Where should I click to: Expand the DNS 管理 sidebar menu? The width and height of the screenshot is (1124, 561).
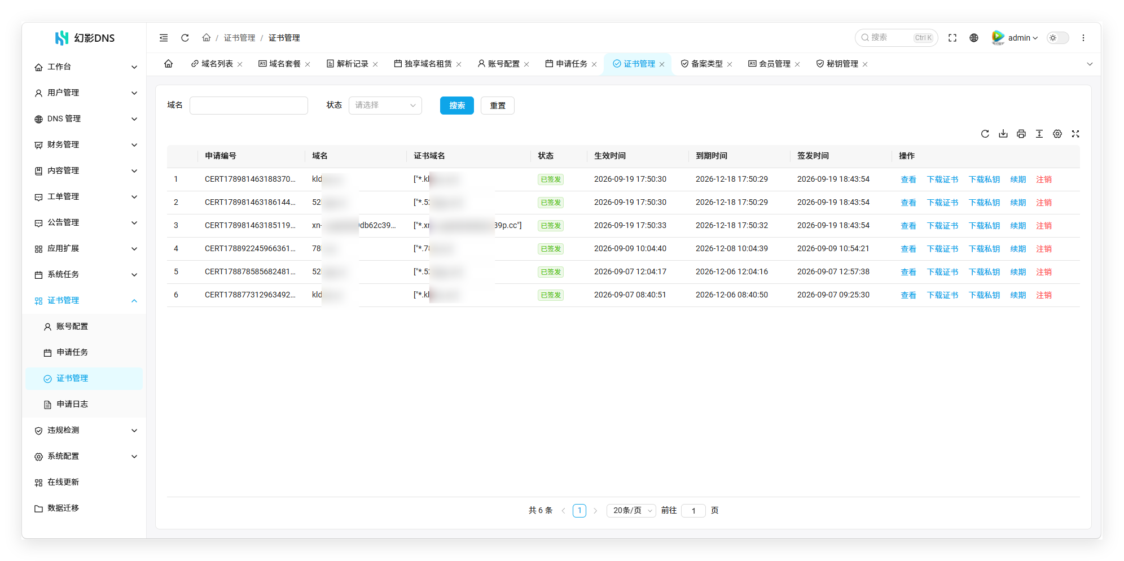(85, 119)
